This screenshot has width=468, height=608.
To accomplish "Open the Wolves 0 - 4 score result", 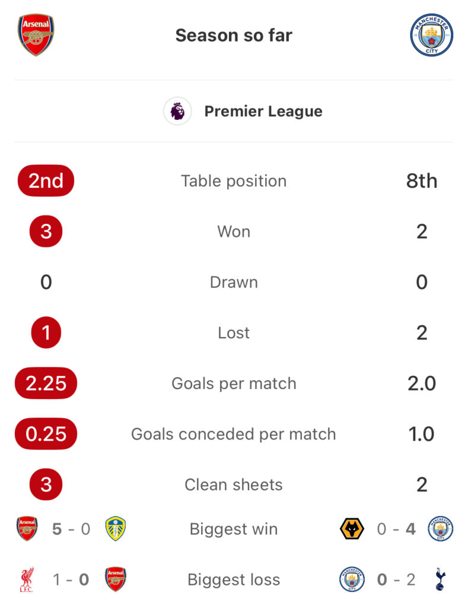I will click(396, 529).
